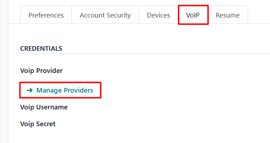Focus the empty field right of Voip Secret
This screenshot has height=143, width=270.
coord(180,124)
